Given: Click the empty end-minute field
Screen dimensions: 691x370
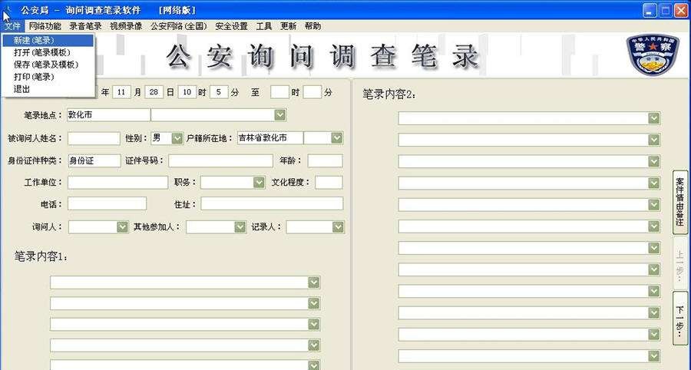Looking at the screenshot, I should click(312, 92).
